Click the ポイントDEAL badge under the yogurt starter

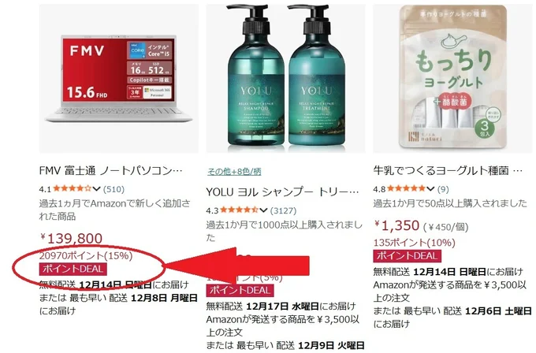coord(408,256)
